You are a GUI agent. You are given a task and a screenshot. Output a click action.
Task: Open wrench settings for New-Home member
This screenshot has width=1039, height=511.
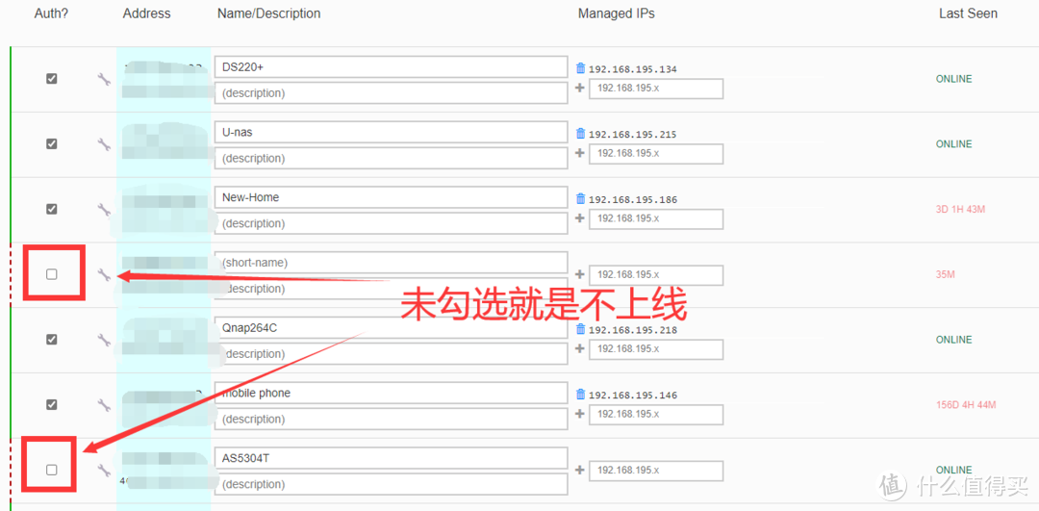(x=103, y=210)
